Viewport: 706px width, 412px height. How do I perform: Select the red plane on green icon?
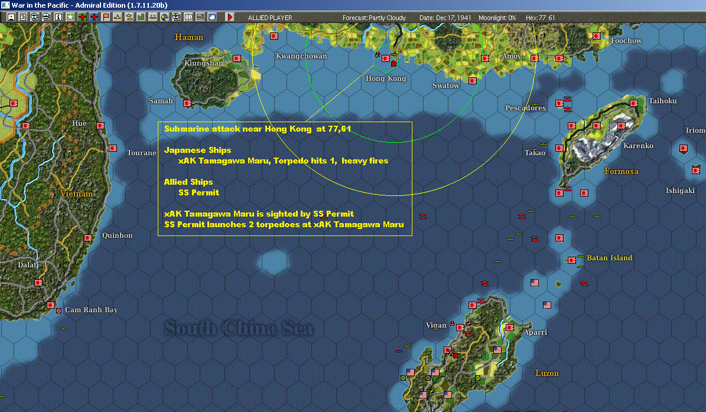82,17
